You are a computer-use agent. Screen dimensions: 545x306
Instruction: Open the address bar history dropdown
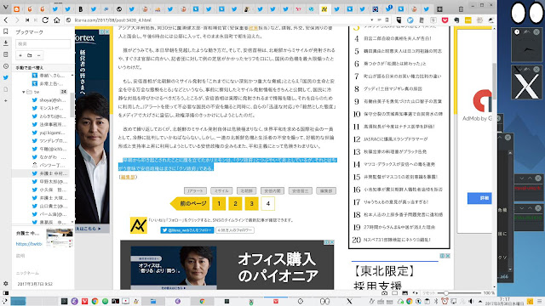click(x=371, y=20)
